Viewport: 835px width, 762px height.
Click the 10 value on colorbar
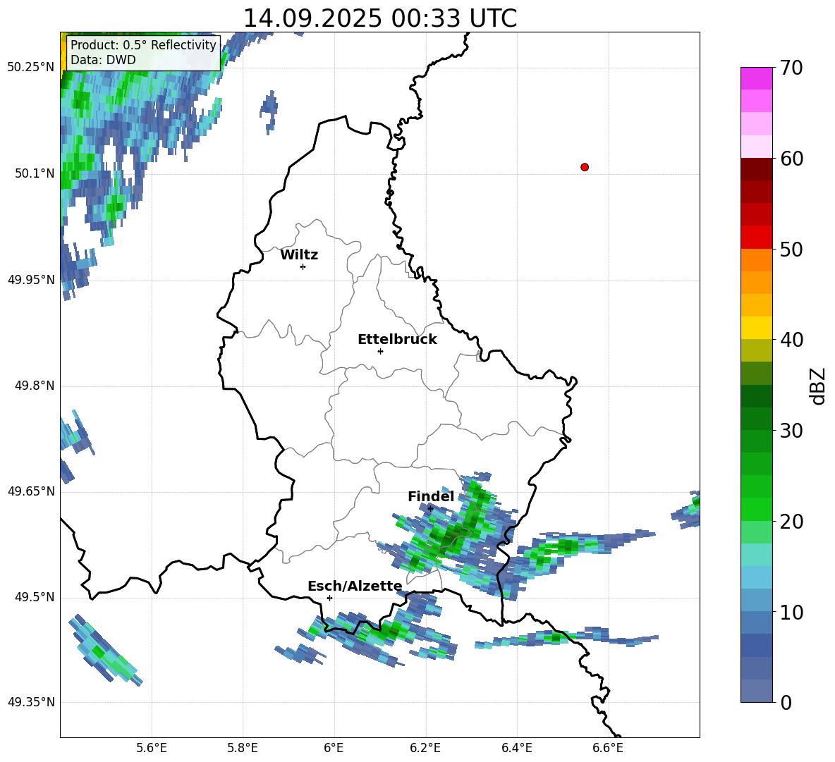(791, 613)
